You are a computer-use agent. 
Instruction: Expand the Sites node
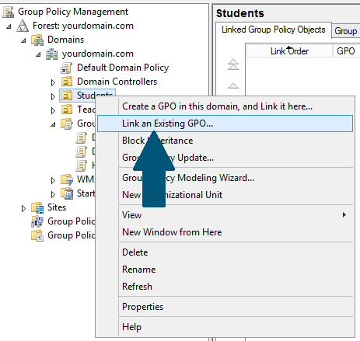pos(23,208)
